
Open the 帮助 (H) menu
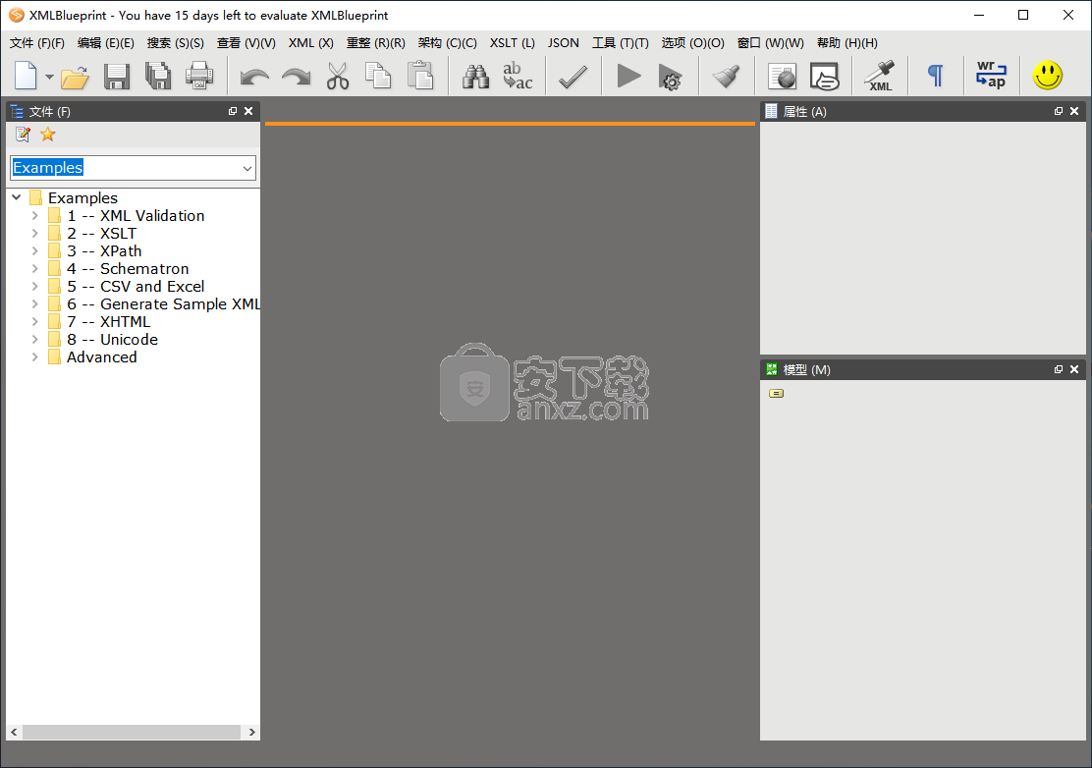click(846, 43)
